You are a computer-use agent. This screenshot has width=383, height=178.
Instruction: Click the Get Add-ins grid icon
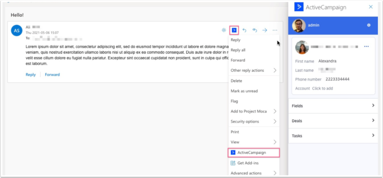(233, 163)
